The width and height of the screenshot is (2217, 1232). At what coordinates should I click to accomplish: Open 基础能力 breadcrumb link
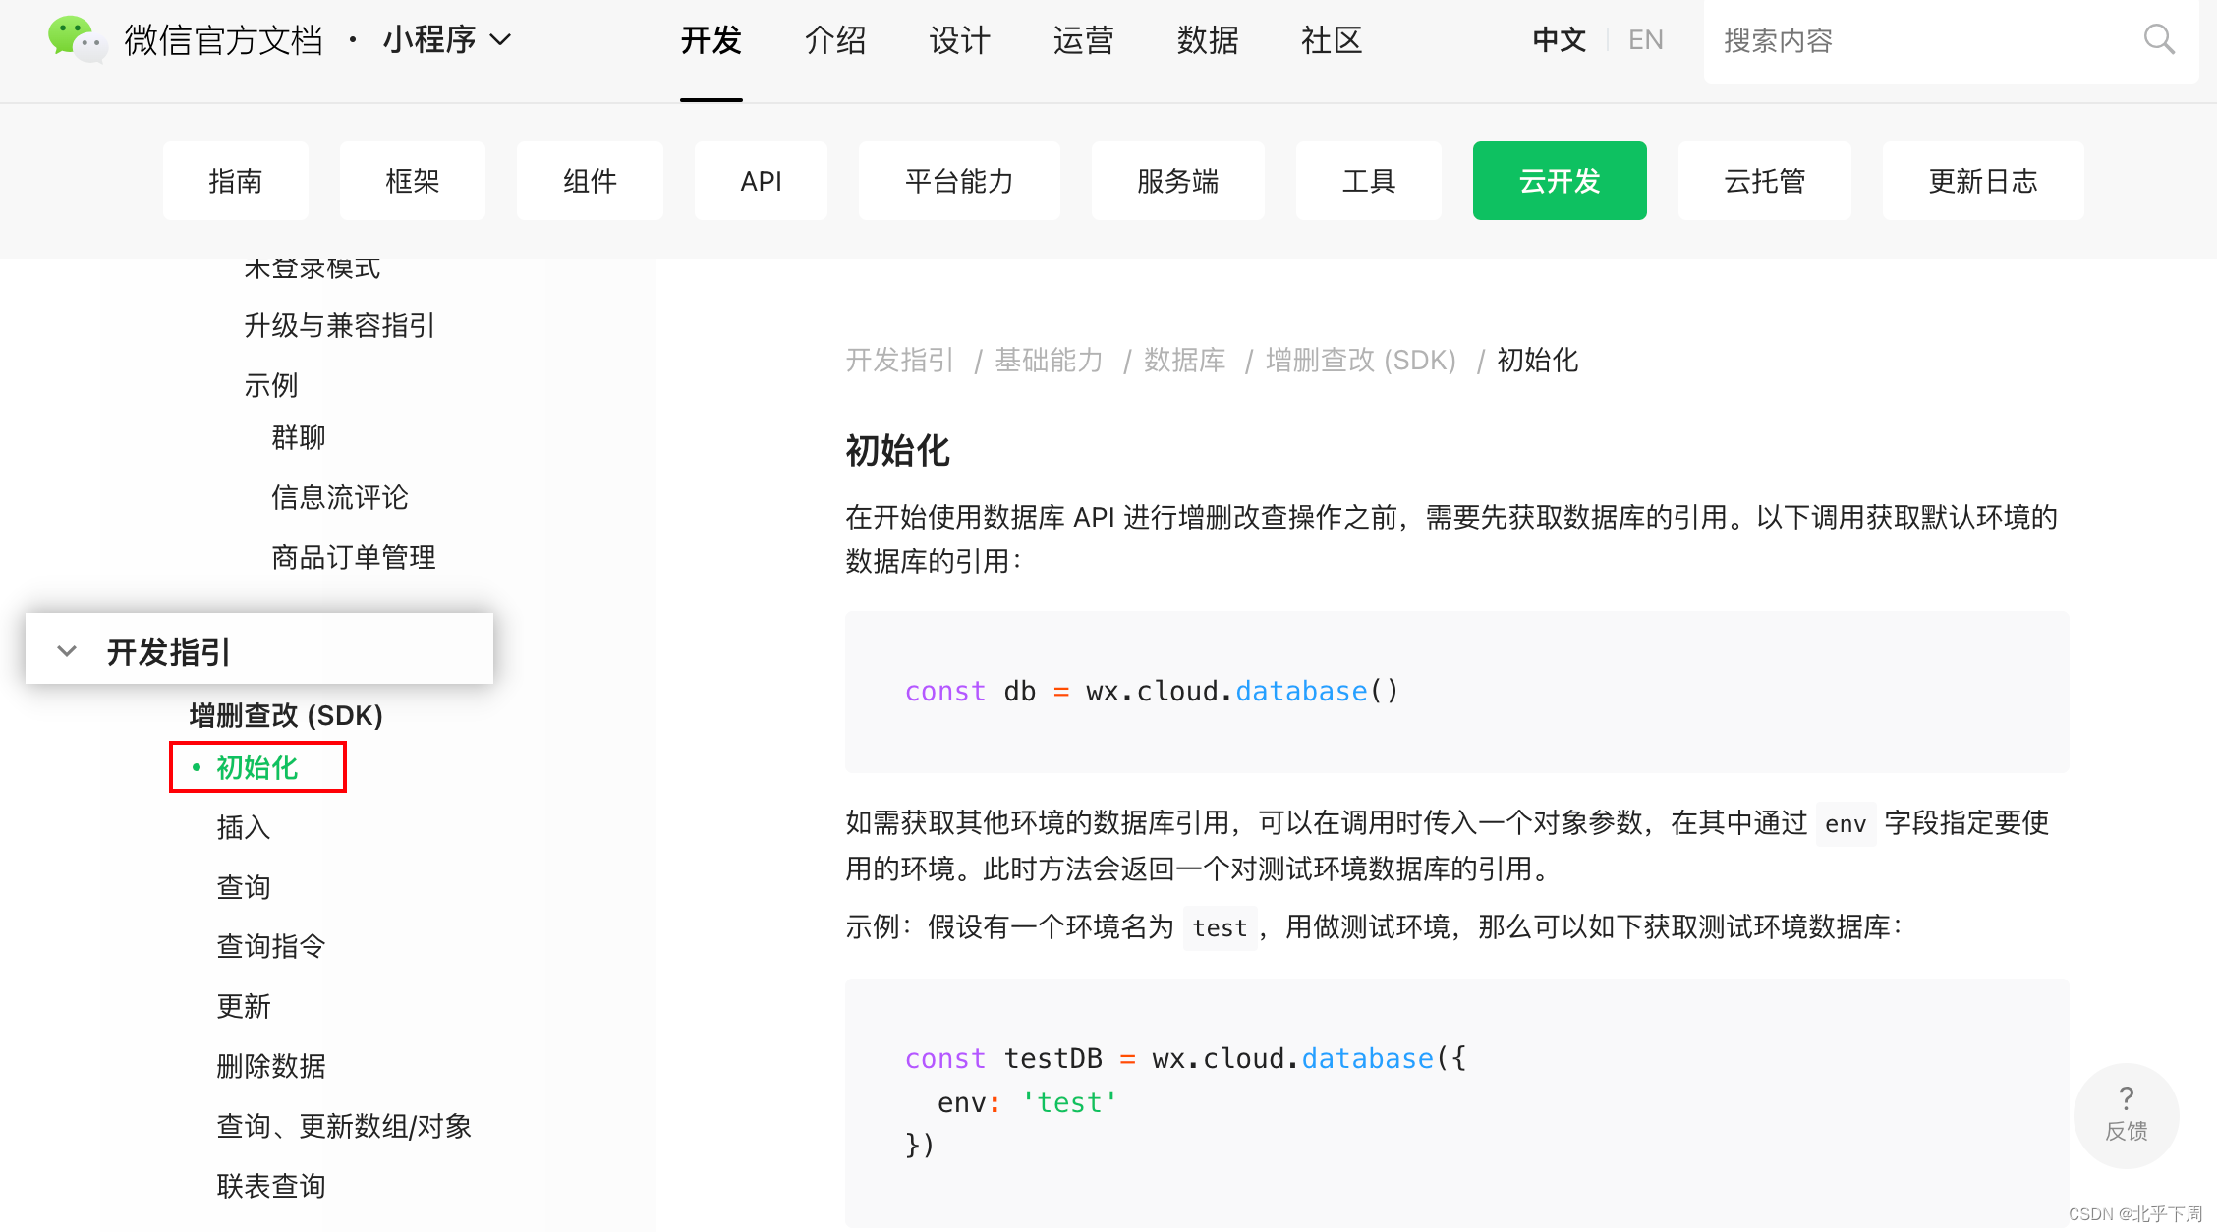[1048, 361]
